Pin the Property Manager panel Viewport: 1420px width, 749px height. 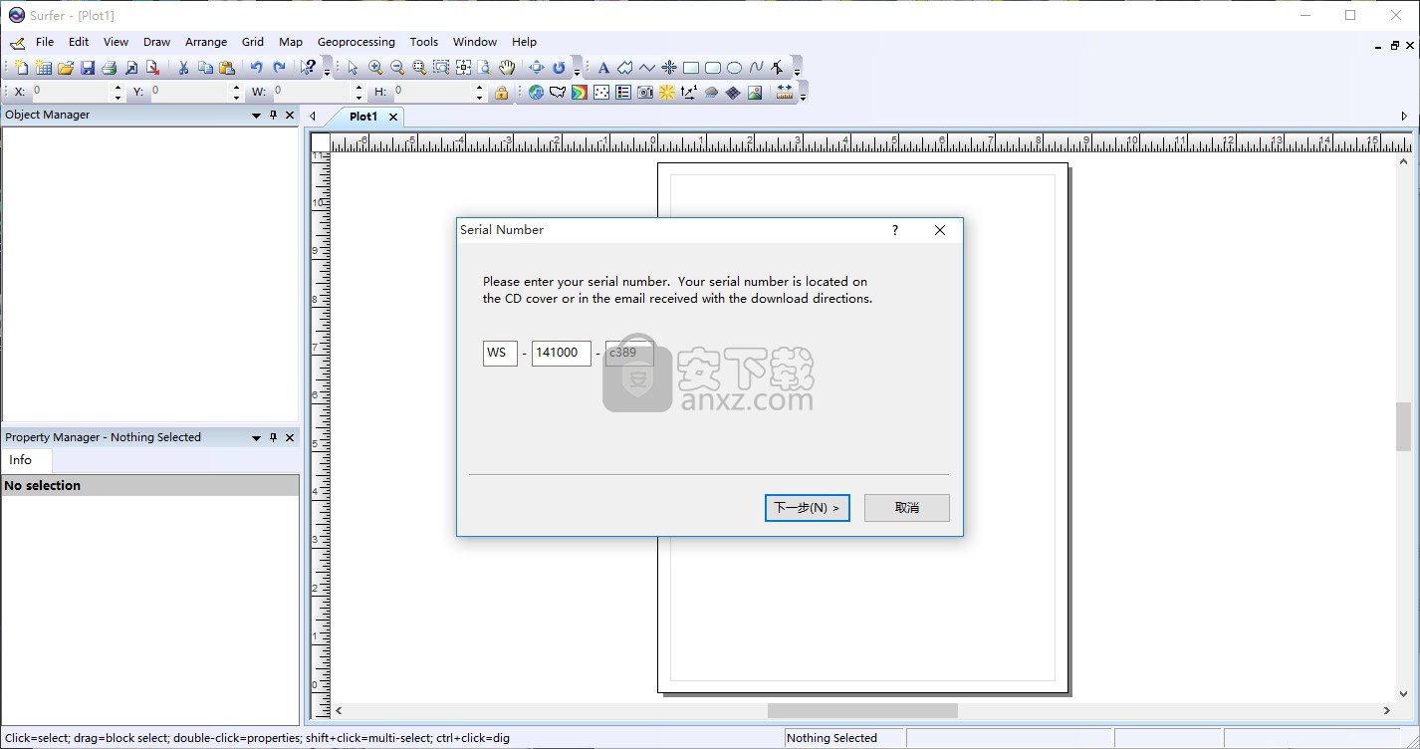pos(274,438)
